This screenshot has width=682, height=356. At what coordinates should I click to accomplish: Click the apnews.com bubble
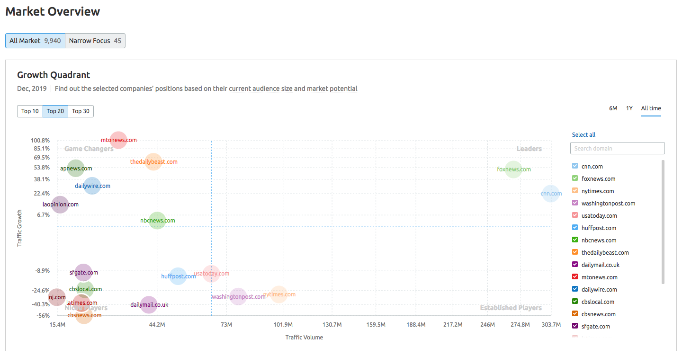tap(76, 168)
